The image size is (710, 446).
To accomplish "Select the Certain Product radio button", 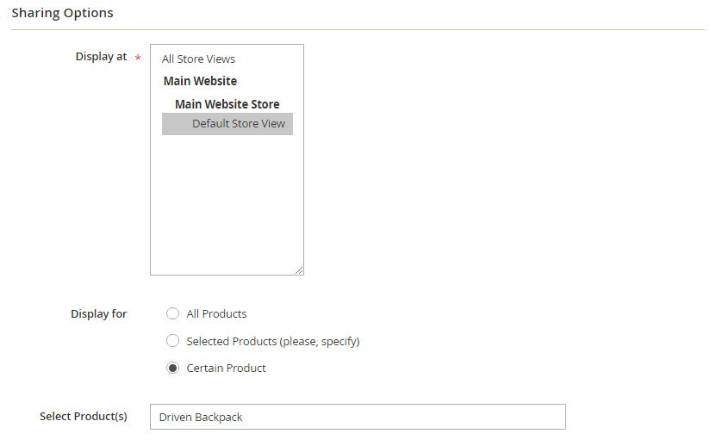I will (172, 368).
